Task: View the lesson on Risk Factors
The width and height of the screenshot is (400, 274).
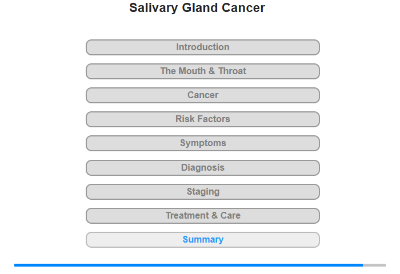Action: (203, 119)
